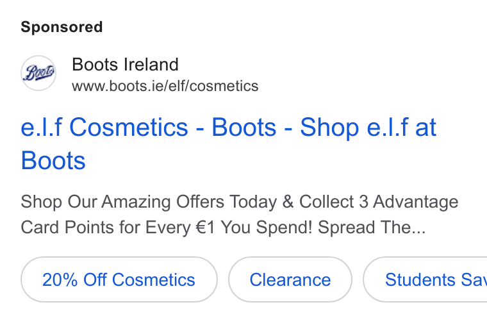Click "Spread The..." truncated description text
The width and height of the screenshot is (487, 323).
(x=372, y=228)
